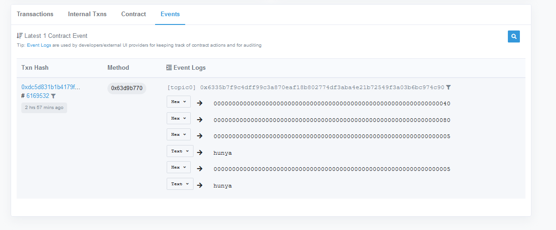The width and height of the screenshot is (556, 230).
Task: Follow the Event Logs link in the tip
Action: pos(39,45)
